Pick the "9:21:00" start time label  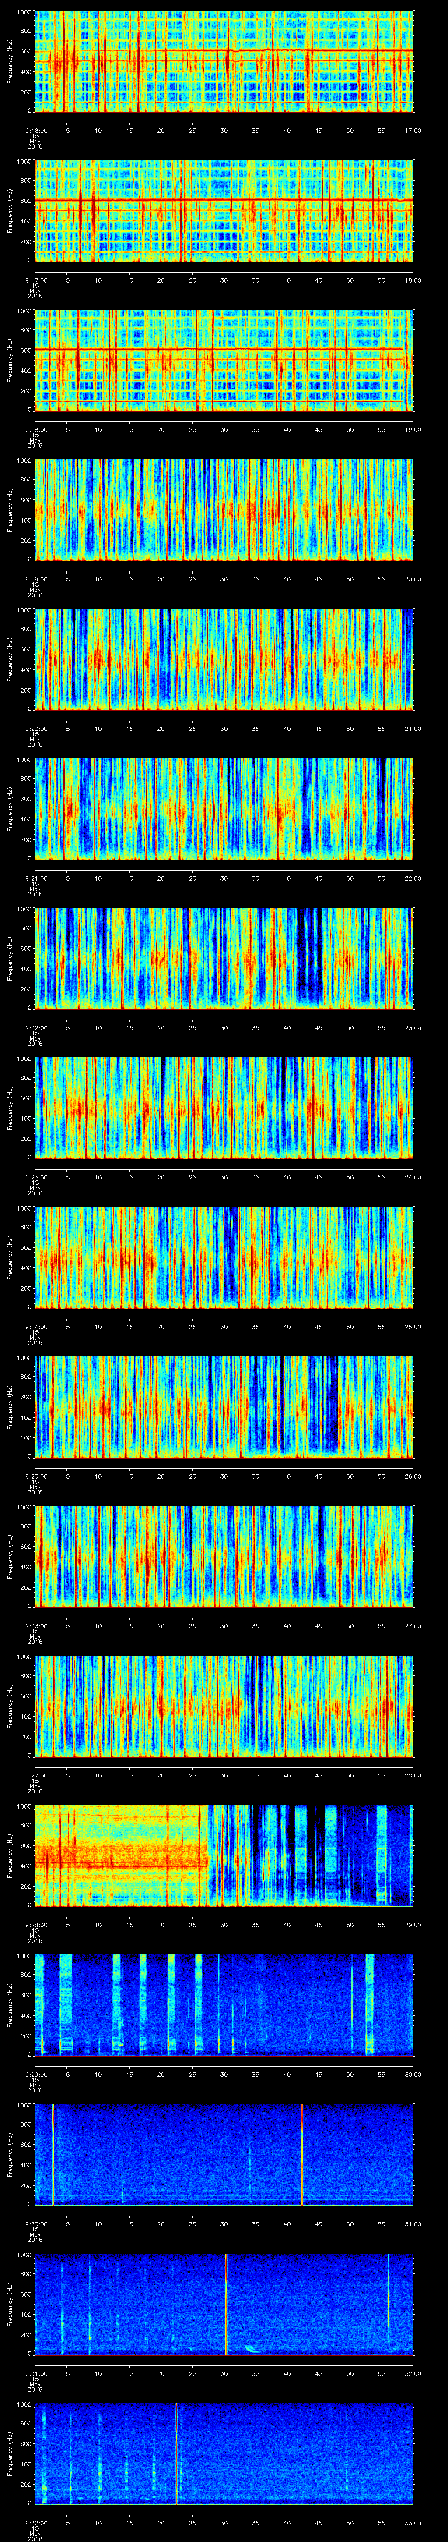[36, 878]
